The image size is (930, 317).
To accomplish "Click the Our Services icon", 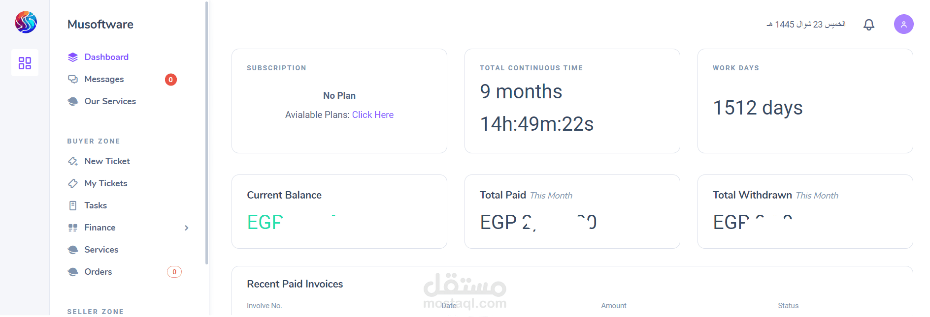I will [73, 101].
